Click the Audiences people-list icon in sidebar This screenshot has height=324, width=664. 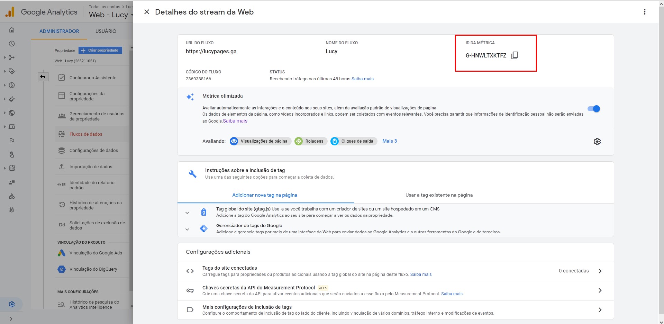tap(12, 182)
